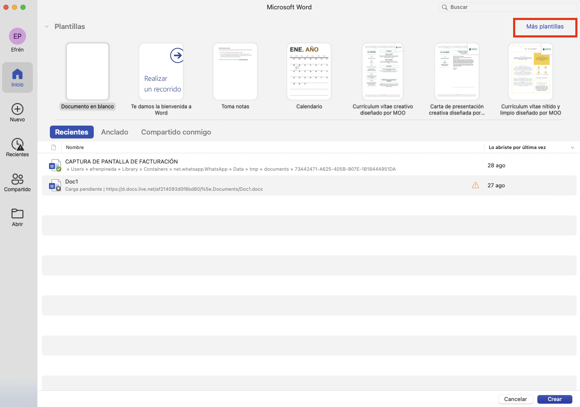Screen dimensions: 580x407
Task: Click the EP profile avatar
Action: 17,37
